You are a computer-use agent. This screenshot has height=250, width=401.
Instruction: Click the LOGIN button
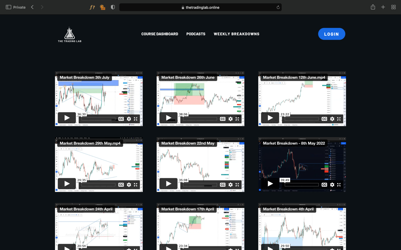(x=332, y=34)
